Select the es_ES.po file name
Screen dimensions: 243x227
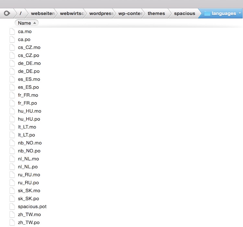coord(29,87)
